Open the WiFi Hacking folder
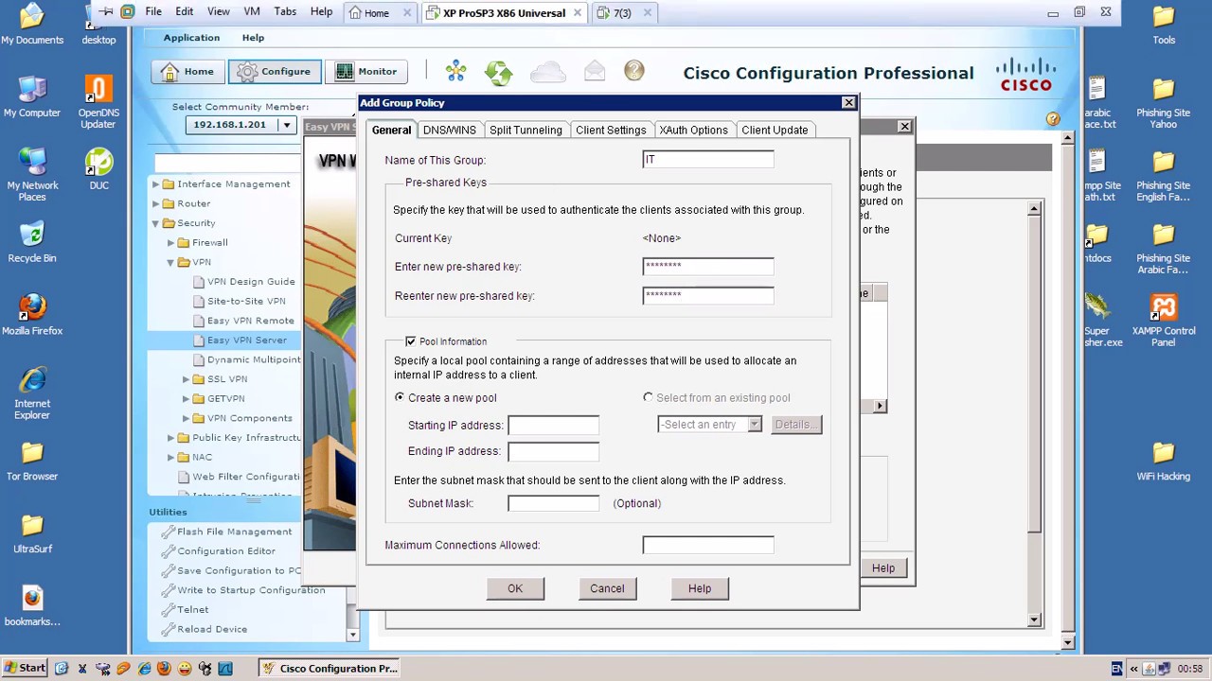Viewport: 1212px width, 681px height. [x=1164, y=461]
